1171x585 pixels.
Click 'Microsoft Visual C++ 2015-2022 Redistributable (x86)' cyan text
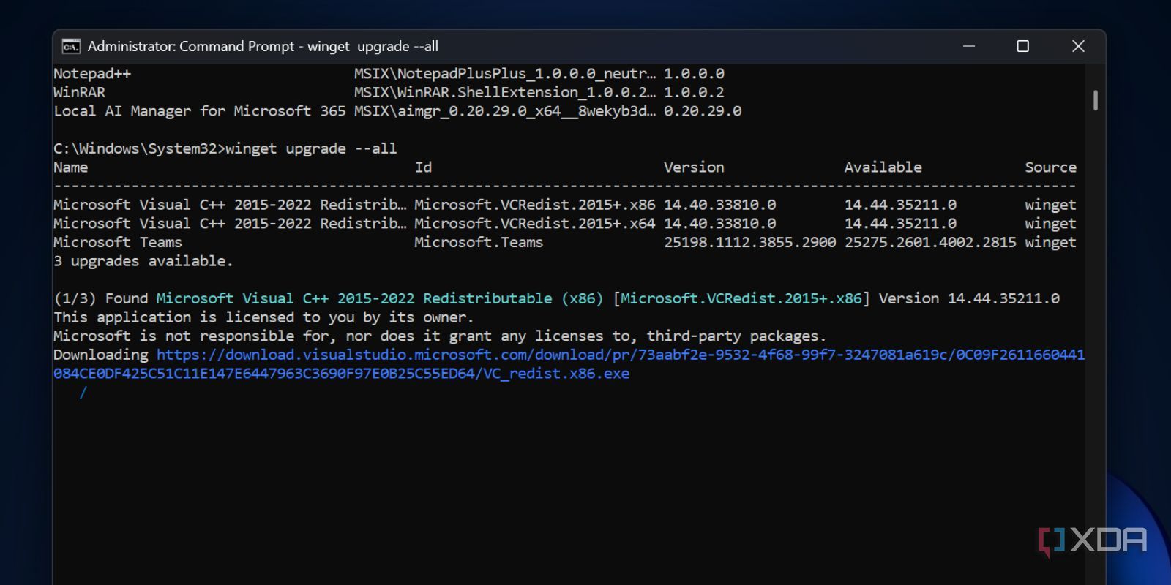click(x=380, y=298)
